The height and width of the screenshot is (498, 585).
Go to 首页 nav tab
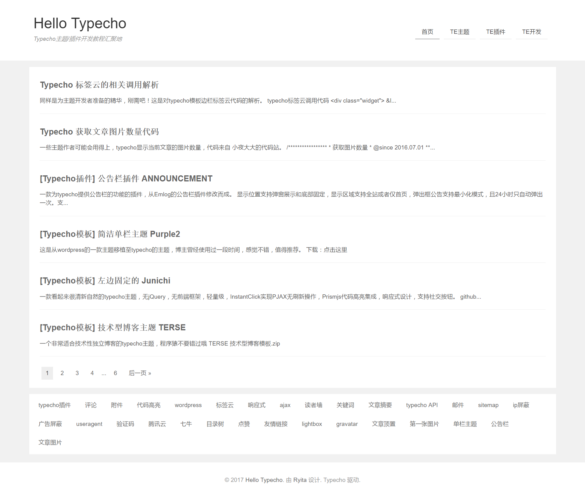pos(427,32)
